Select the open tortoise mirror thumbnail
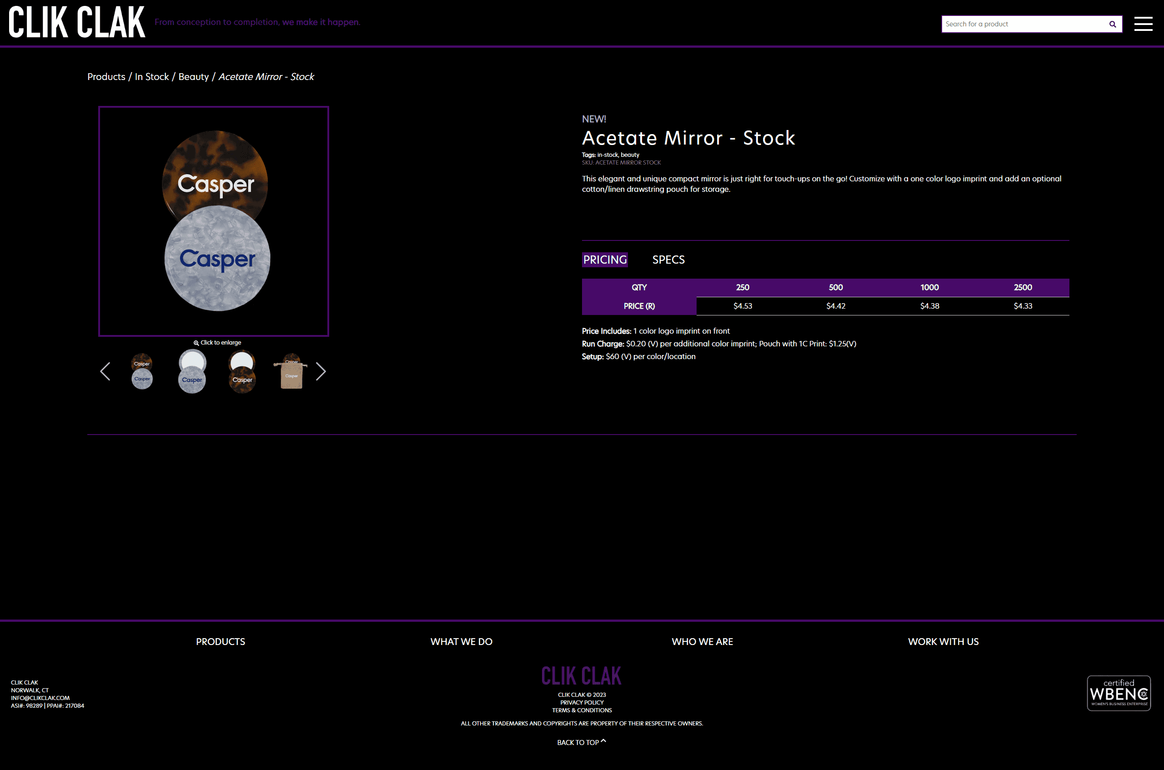Screen dimensions: 1164x770 (242, 371)
